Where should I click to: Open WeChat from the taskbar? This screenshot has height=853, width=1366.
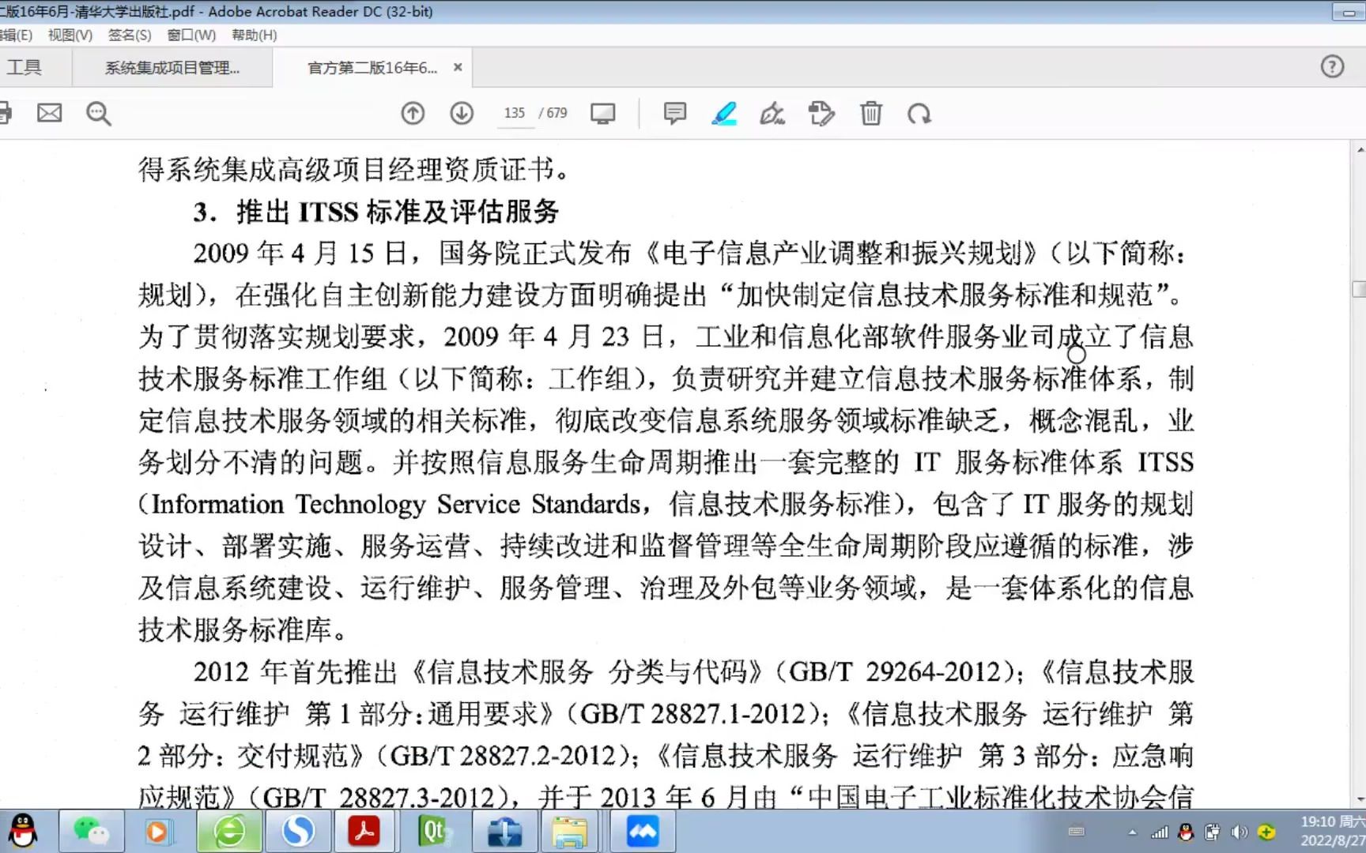click(90, 831)
